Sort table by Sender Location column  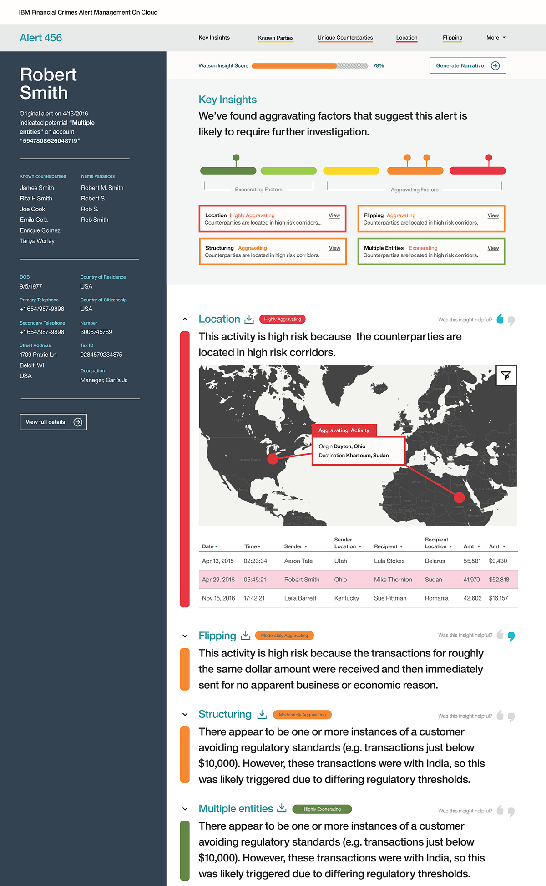coord(348,543)
